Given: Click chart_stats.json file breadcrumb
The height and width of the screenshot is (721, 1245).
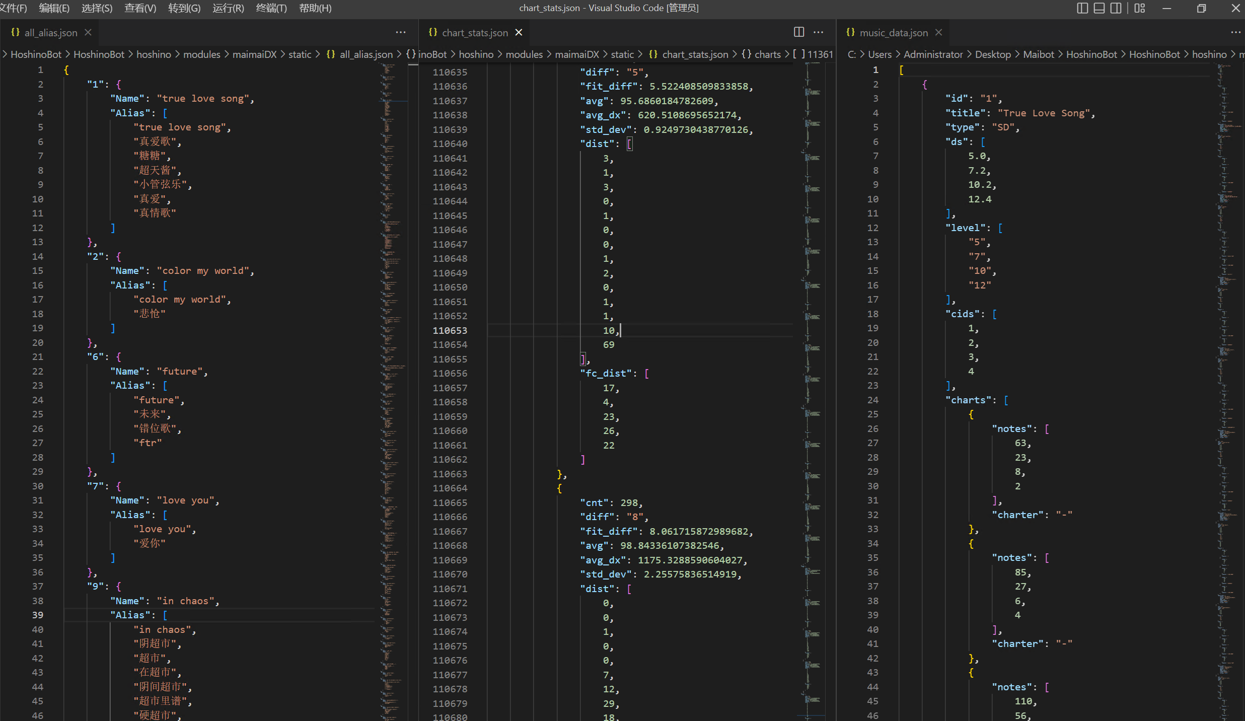Looking at the screenshot, I should pyautogui.click(x=695, y=54).
